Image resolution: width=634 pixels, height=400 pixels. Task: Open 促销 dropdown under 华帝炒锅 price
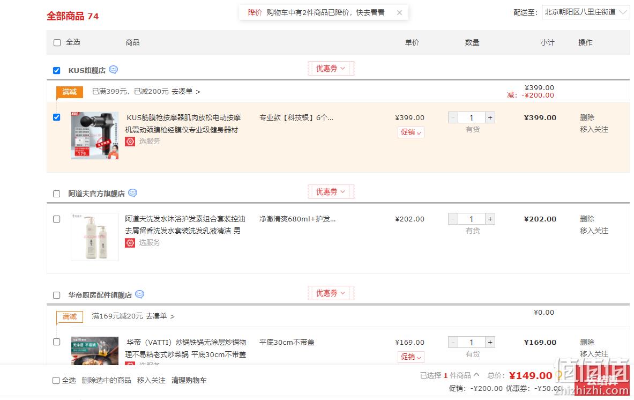(x=411, y=357)
